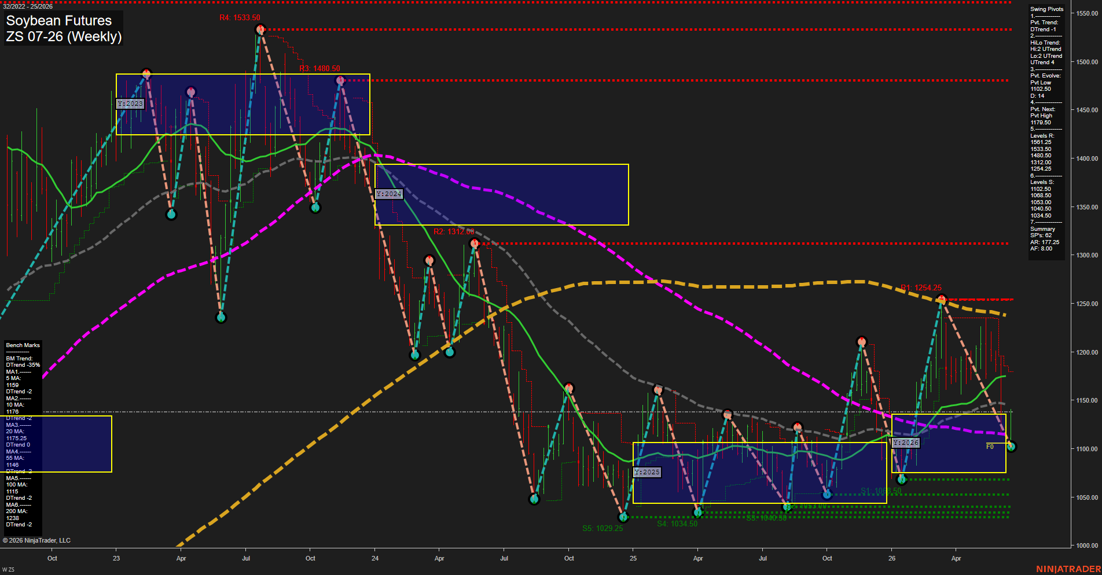Viewport: 1102px width, 575px height.
Task: Select the 26 year mark on time axis
Action: click(x=892, y=558)
